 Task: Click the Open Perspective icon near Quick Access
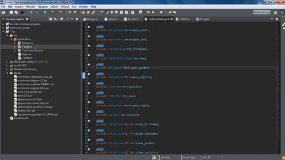276,12
